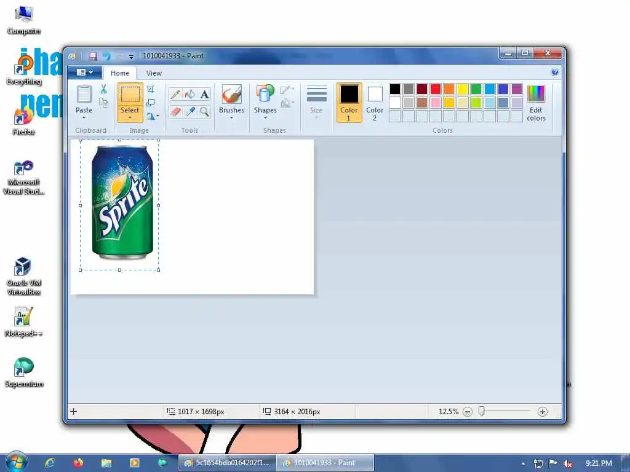
Task: Launch Internet Explorer from taskbar
Action: (50, 463)
